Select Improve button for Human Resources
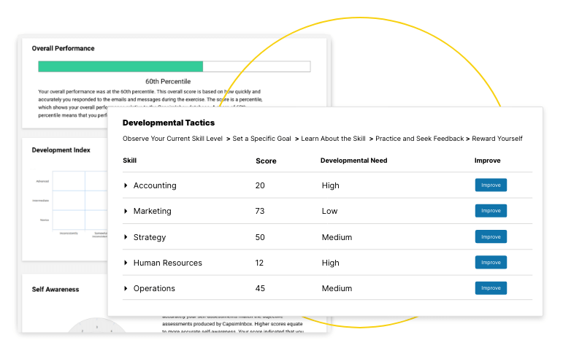This screenshot has width=563, height=351. point(491,263)
